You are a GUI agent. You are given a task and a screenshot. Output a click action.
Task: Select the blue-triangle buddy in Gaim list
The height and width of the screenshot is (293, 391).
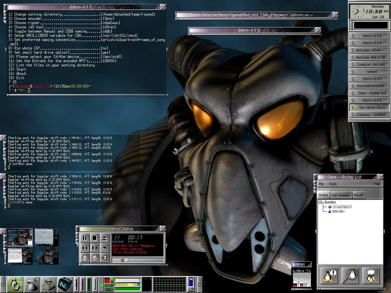337,211
